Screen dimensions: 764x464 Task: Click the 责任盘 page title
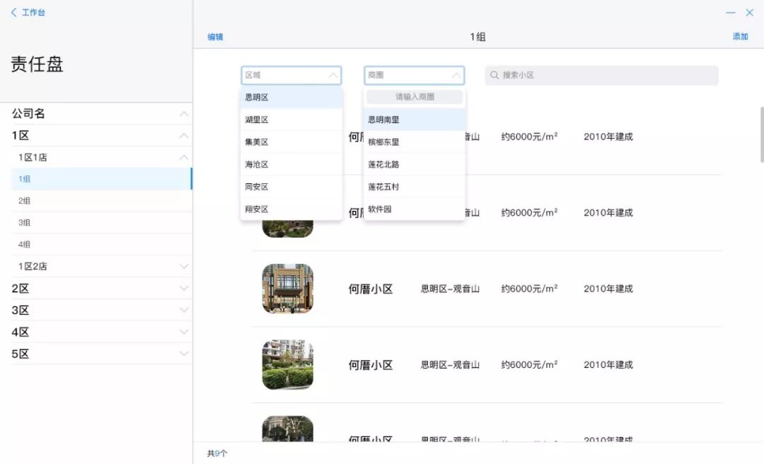(37, 64)
